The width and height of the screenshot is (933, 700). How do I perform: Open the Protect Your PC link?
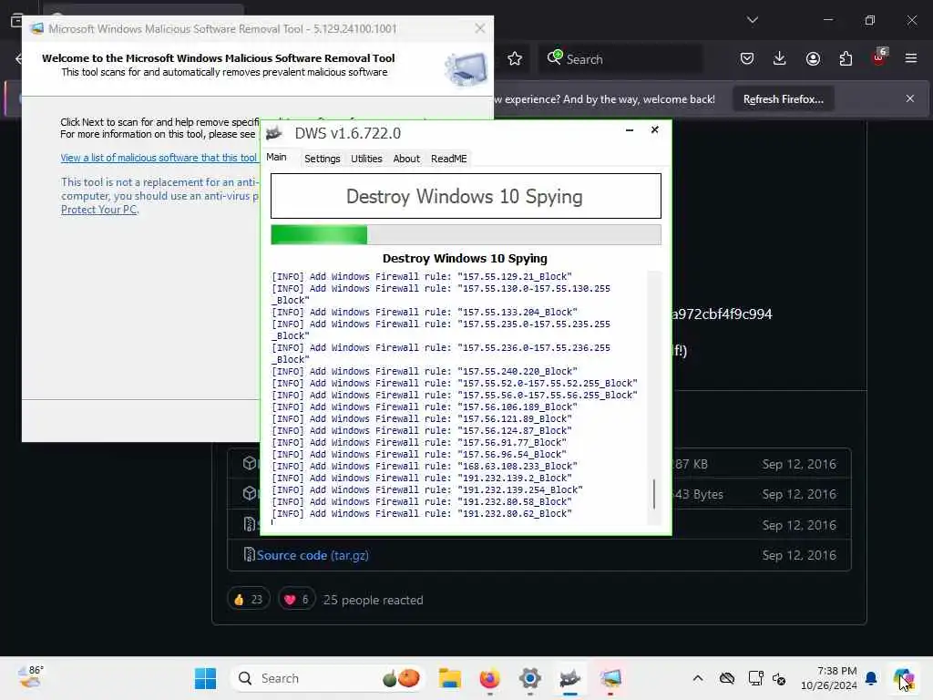click(x=98, y=210)
